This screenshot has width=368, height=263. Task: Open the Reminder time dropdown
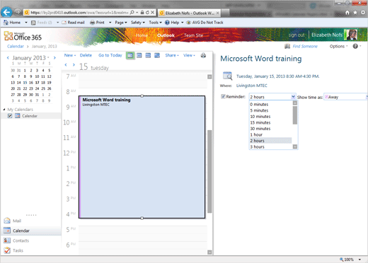coord(293,97)
